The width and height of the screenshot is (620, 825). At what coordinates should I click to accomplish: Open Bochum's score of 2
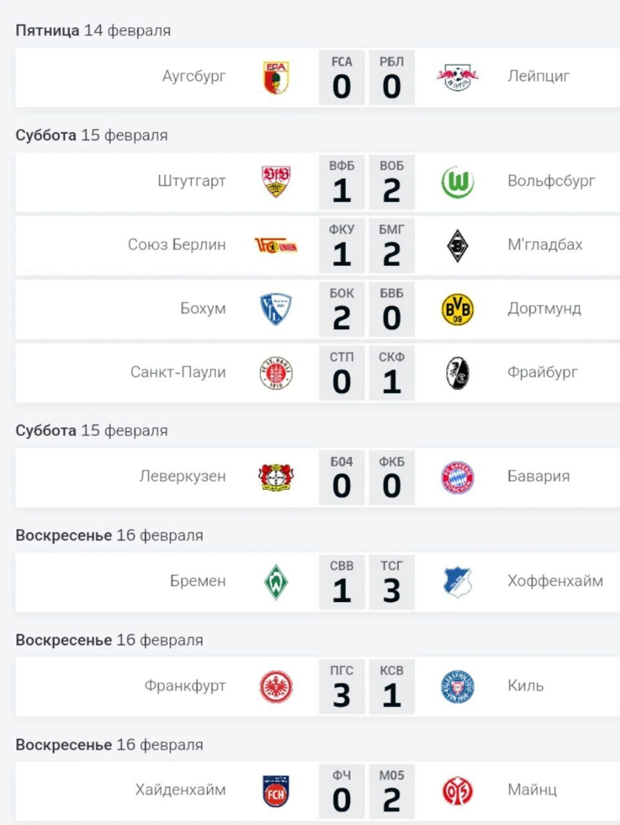coord(341,318)
